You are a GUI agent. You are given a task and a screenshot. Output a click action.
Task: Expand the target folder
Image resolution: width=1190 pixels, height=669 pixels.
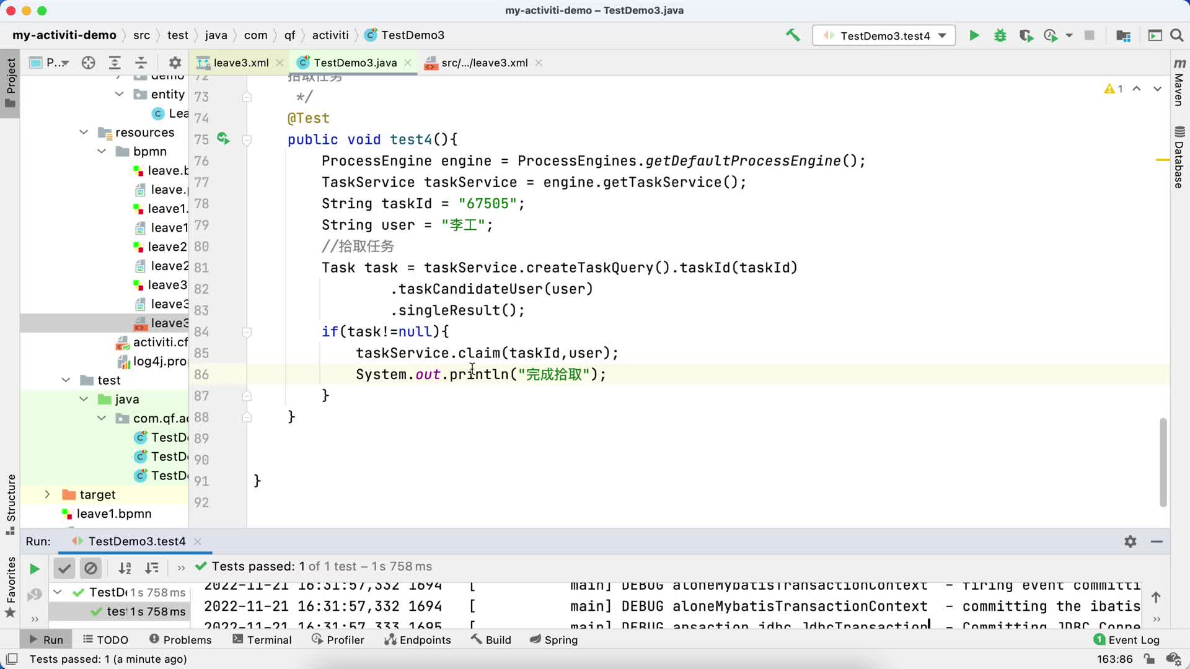click(48, 494)
